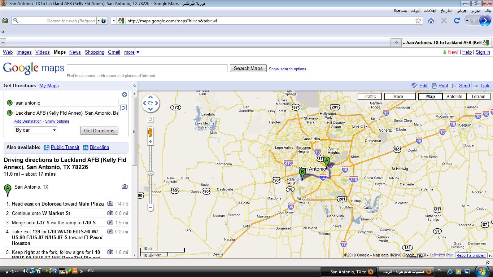Screen dimensions: 493x277
Task: Close the directions input box
Action: (125, 94)
